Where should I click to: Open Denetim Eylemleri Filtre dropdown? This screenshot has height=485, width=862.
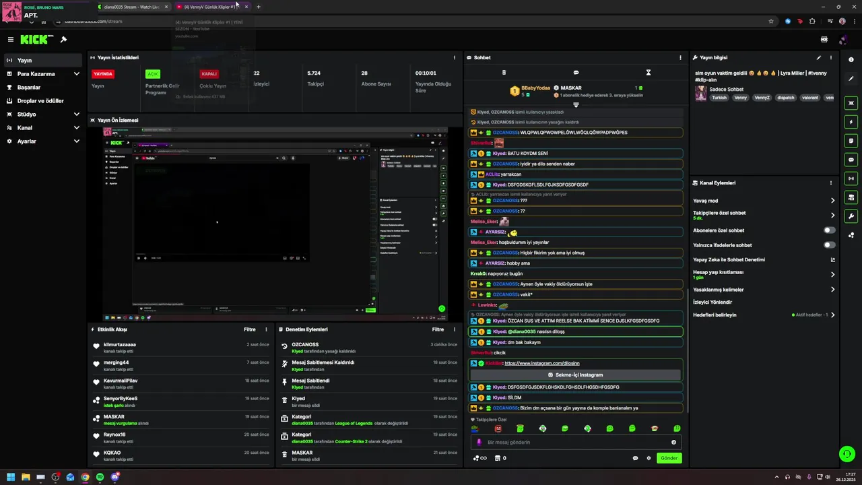click(438, 329)
